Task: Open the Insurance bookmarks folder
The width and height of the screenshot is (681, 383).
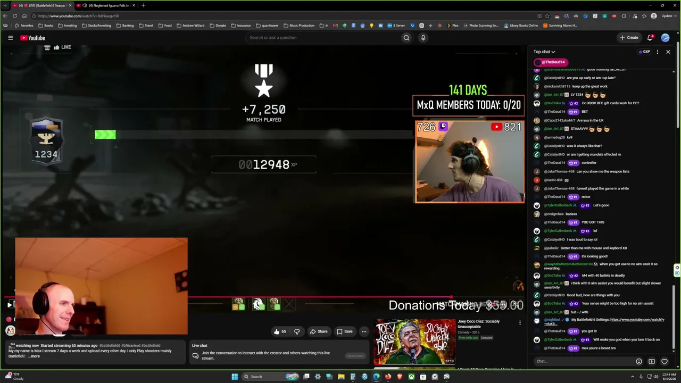Action: click(241, 26)
